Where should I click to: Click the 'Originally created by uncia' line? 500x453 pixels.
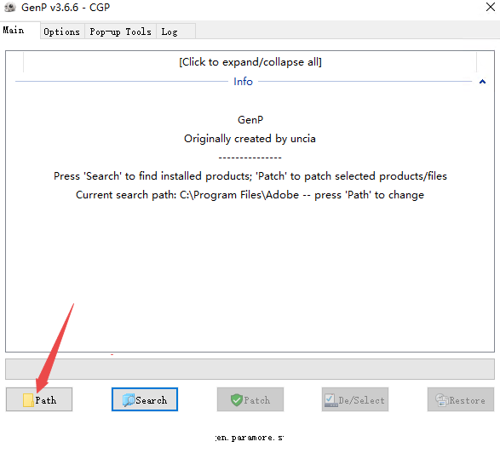[250, 139]
